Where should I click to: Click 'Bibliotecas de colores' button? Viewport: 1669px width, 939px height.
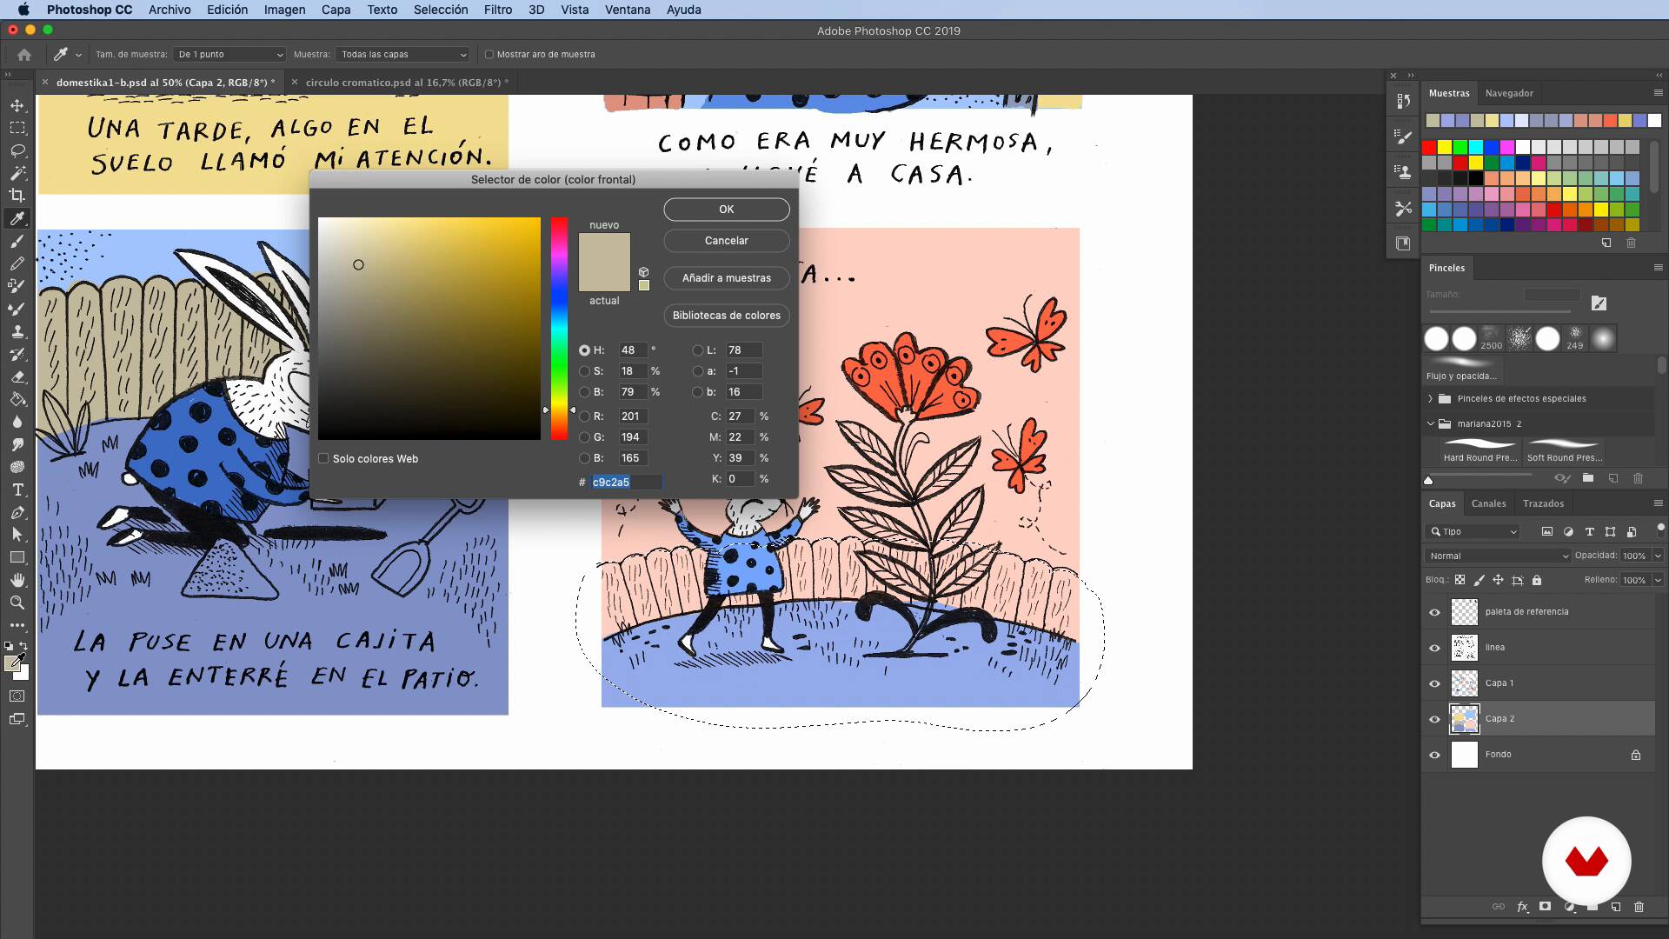click(x=727, y=316)
